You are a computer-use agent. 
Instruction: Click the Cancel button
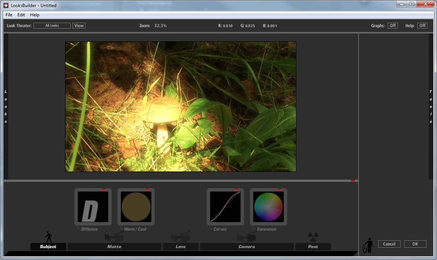pyautogui.click(x=389, y=244)
